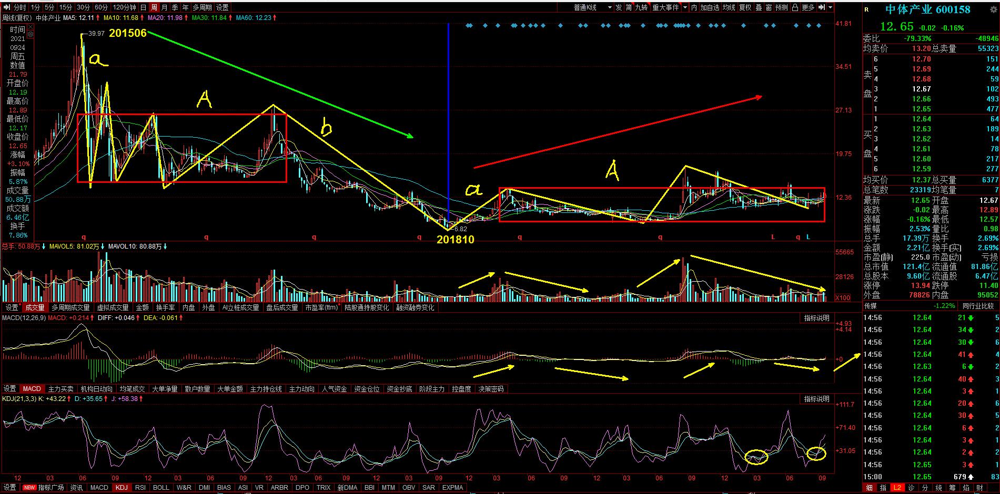This screenshot has width=1000, height=494.
Task: Click the gear icon under the info panel close
Action: tap(30, 35)
